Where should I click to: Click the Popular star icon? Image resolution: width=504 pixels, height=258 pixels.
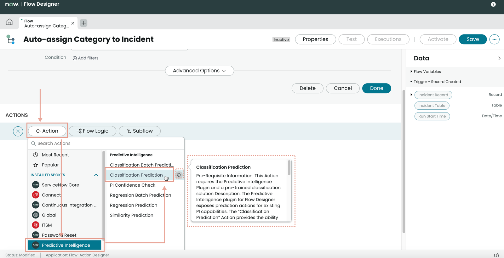click(x=36, y=165)
